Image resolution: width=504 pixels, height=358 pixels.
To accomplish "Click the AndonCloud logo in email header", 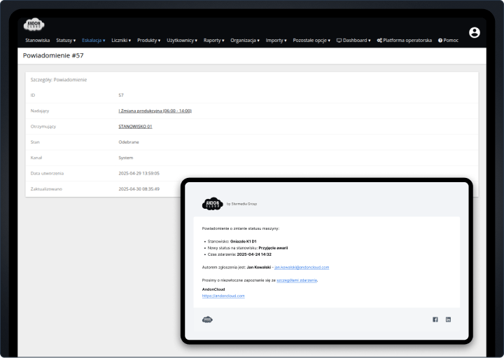I will click(211, 203).
